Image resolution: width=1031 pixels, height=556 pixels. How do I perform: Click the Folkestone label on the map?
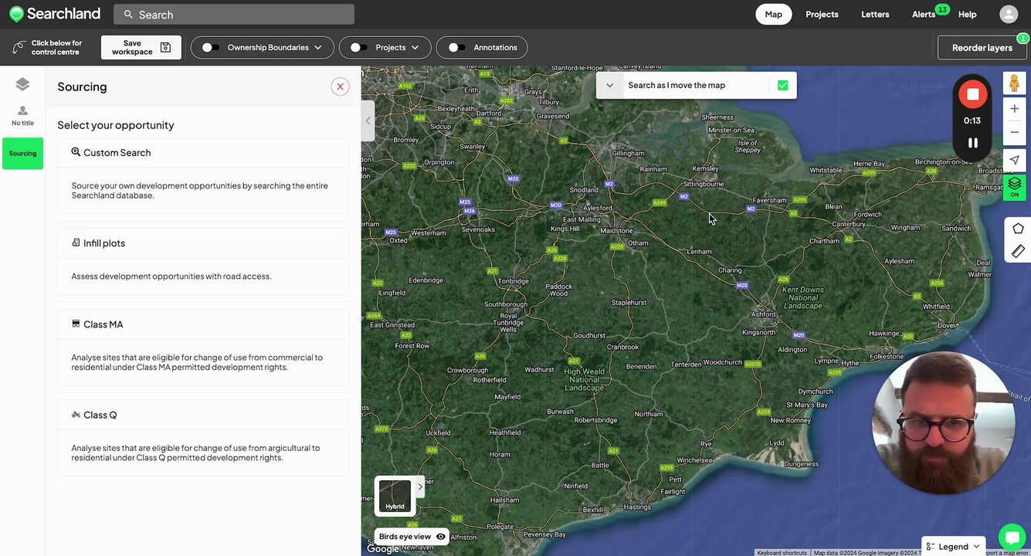(x=887, y=356)
